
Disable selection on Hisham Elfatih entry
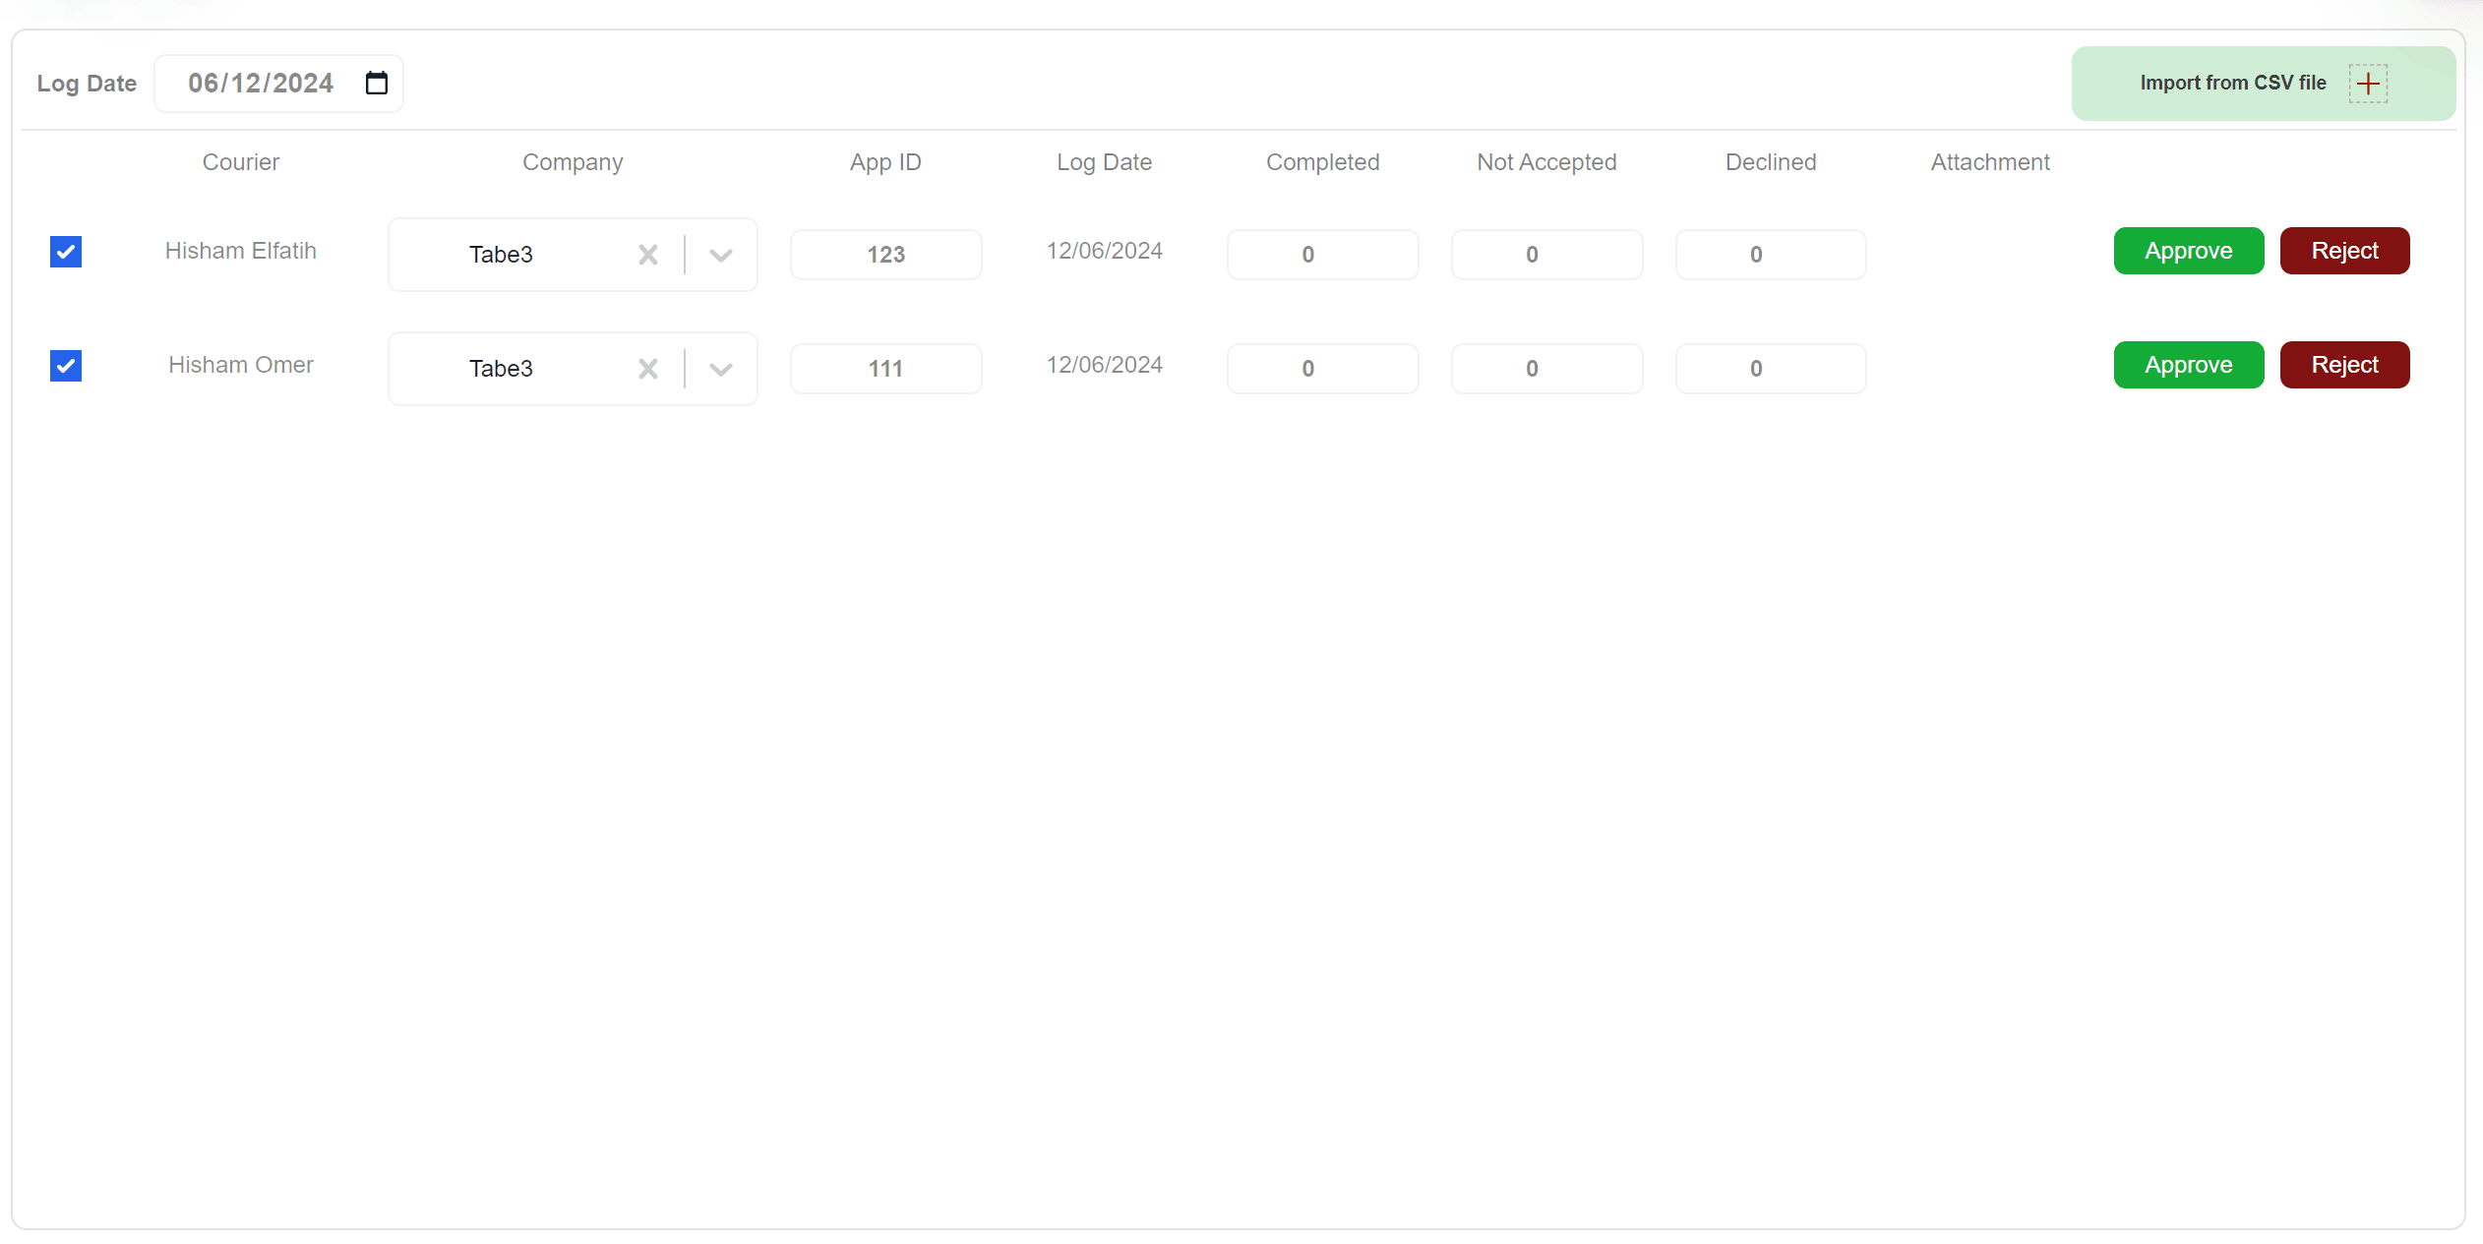[x=65, y=251]
